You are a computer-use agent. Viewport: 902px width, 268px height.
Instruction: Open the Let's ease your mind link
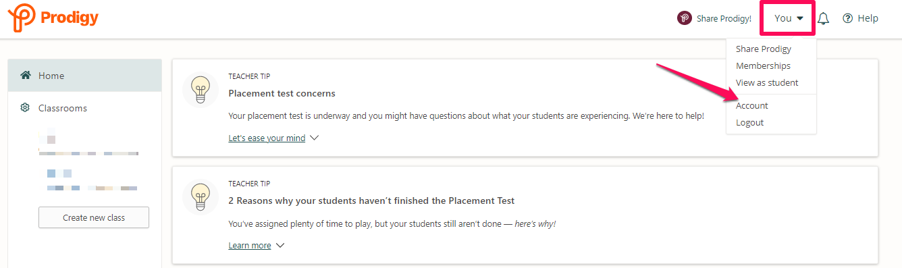pos(267,138)
